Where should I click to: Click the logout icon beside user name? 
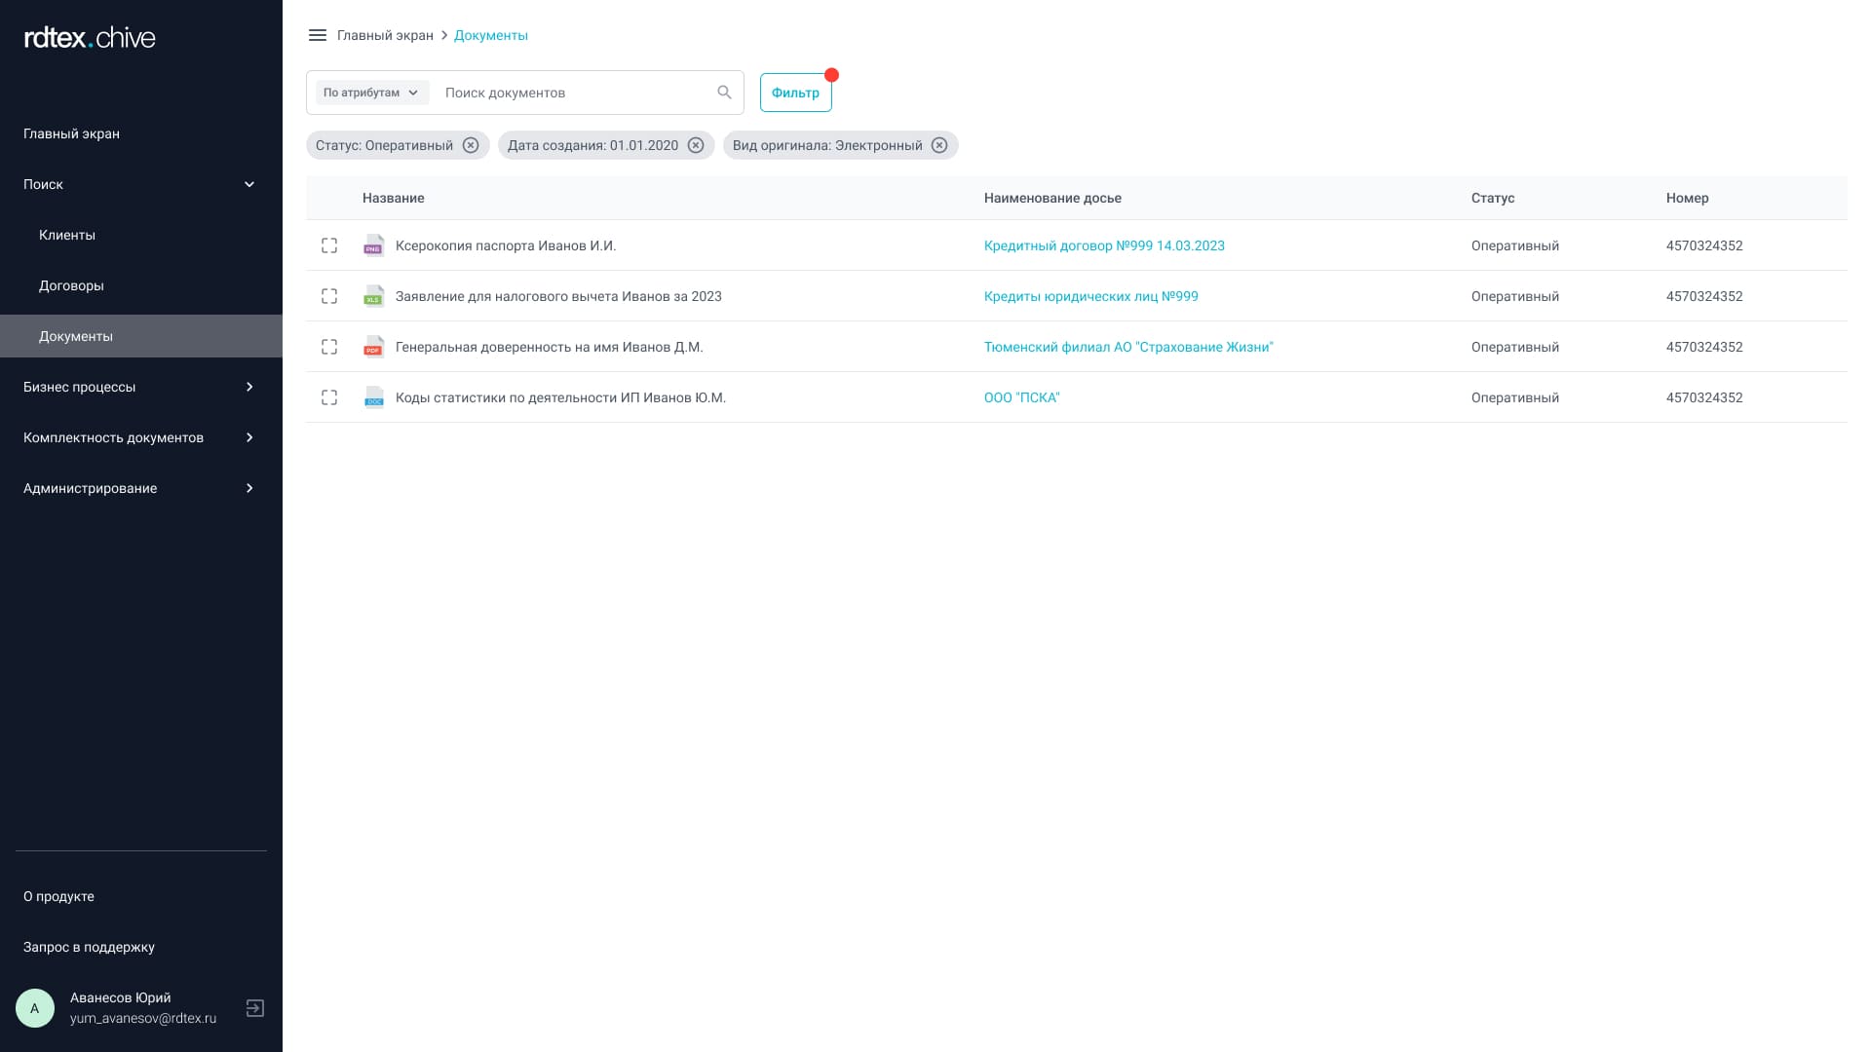(x=254, y=1008)
